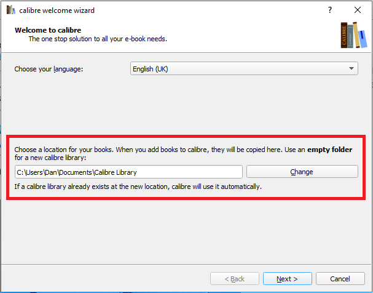
Task: Click 'The one stop solution' subtitle text
Action: pos(98,39)
